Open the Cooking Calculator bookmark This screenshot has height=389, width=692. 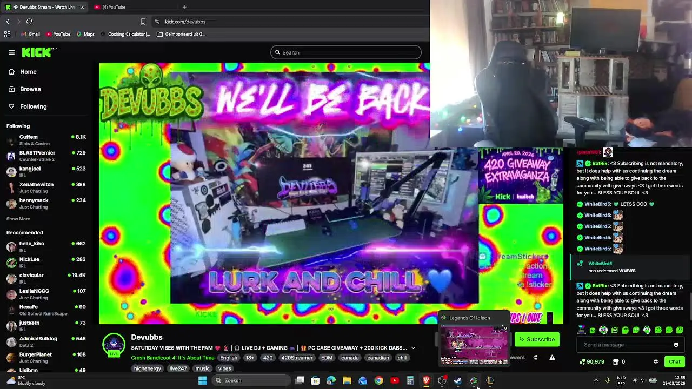tap(125, 34)
